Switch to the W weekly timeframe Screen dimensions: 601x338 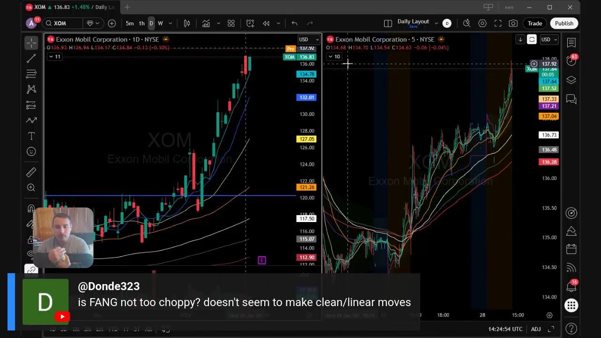(x=160, y=23)
